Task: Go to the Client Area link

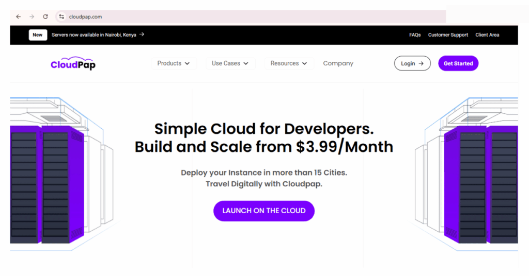Action: pyautogui.click(x=487, y=35)
